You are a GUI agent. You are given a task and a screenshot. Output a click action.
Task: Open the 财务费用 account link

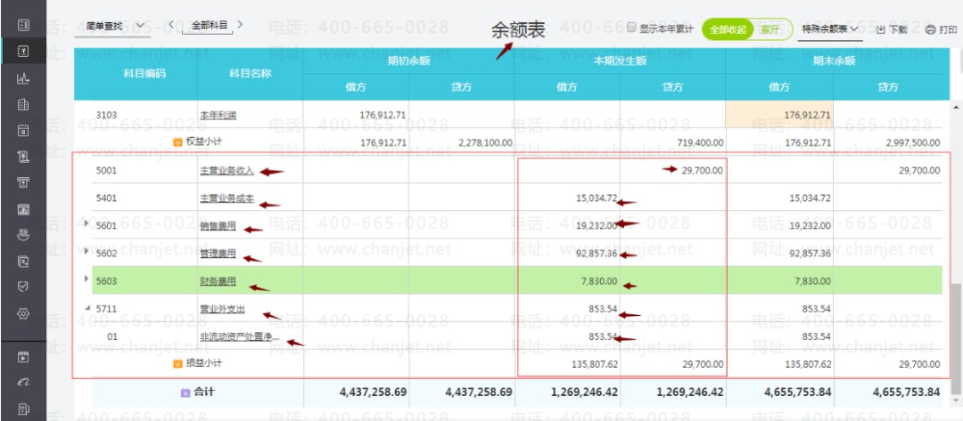pos(218,281)
